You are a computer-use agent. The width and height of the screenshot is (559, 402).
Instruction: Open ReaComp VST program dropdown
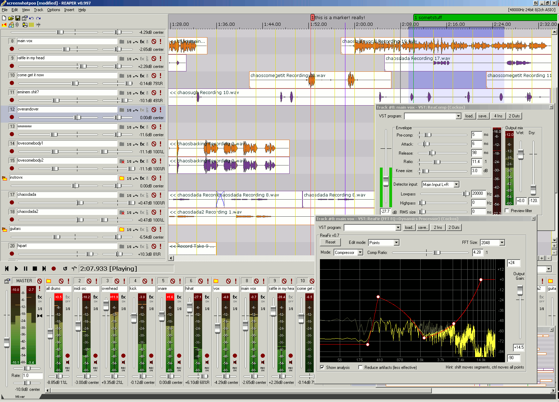click(458, 116)
